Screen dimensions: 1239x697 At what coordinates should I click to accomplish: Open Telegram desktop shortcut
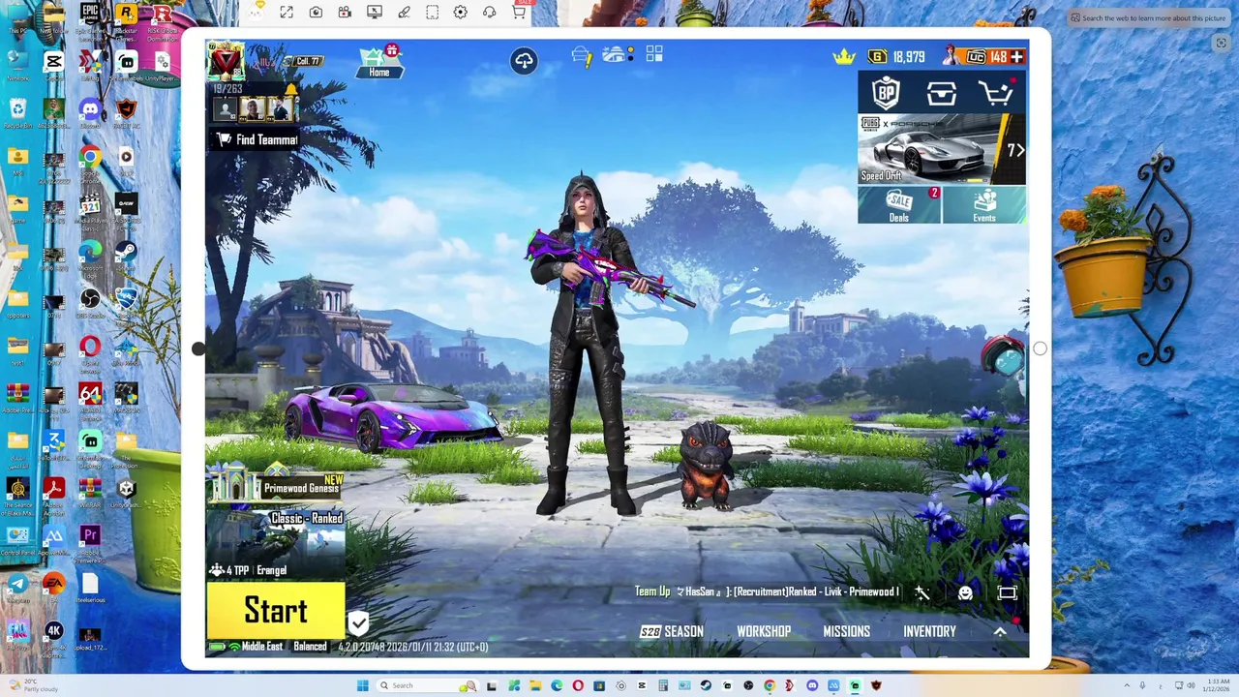click(x=17, y=588)
